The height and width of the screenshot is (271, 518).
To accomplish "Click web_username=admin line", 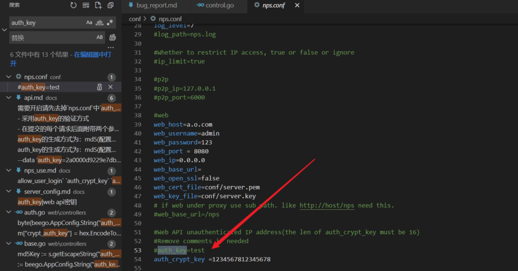I will click(186, 133).
